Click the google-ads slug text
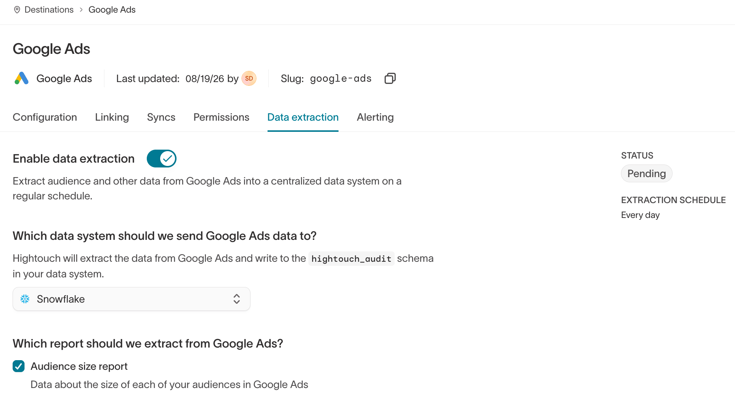Viewport: 735px width, 401px height. pos(341,78)
